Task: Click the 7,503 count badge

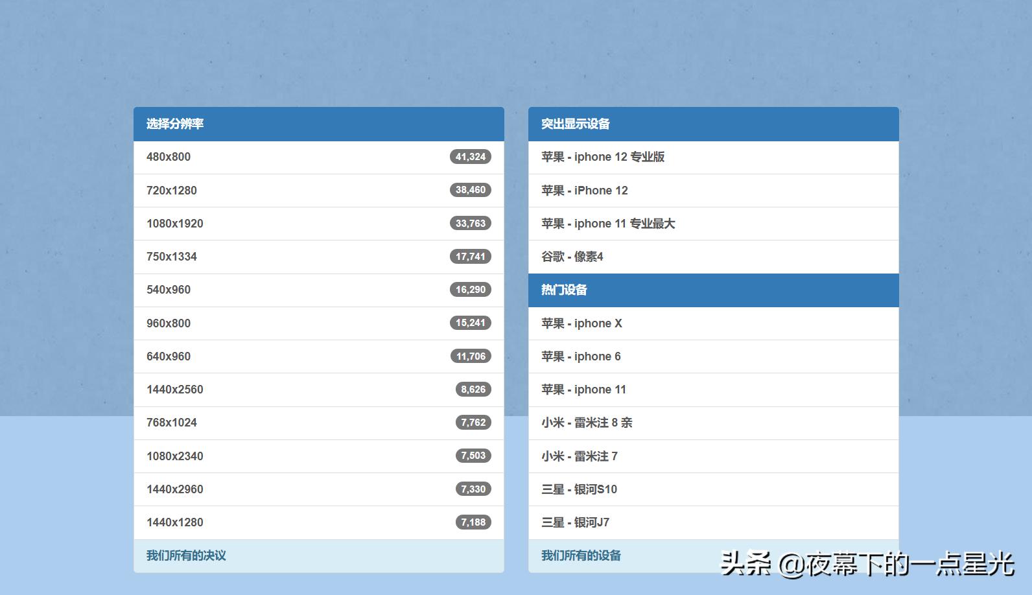Action: click(x=473, y=456)
